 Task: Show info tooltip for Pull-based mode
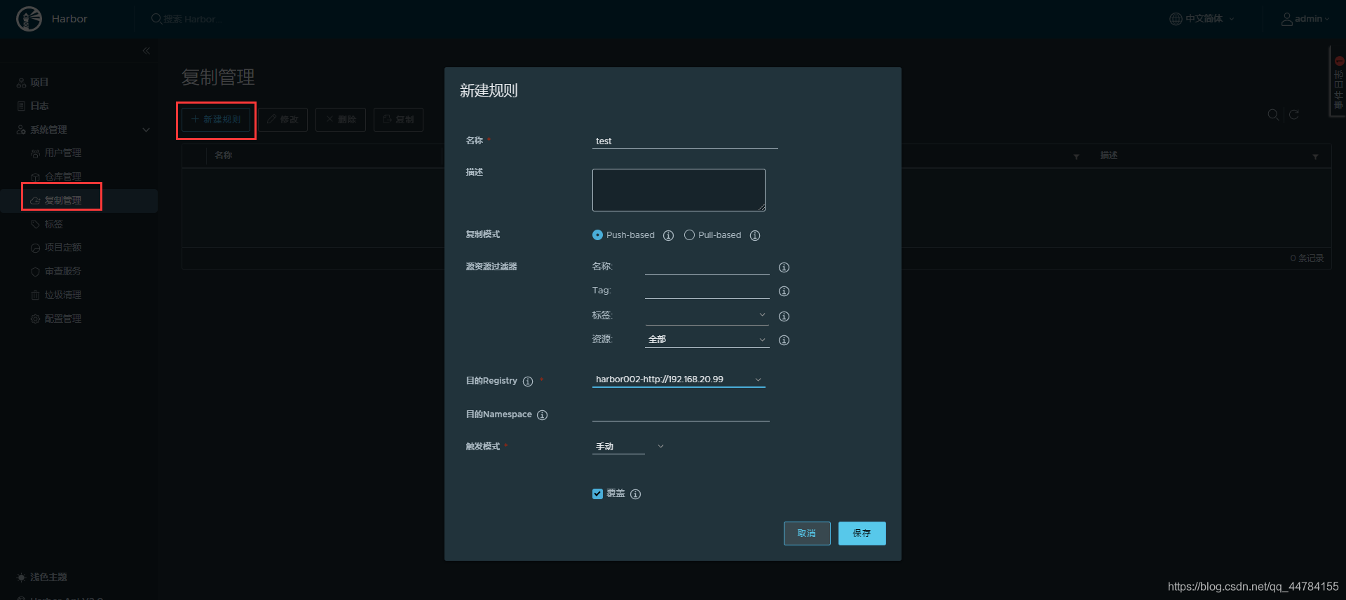tap(755, 235)
